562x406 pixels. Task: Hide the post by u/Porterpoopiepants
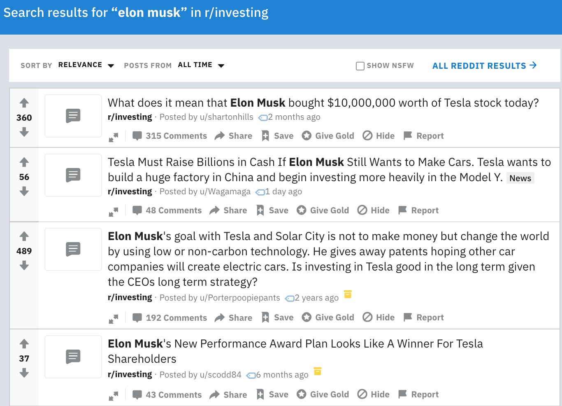coord(379,317)
